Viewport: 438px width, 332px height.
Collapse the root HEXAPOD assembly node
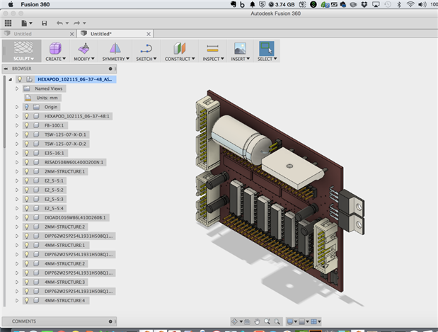click(x=11, y=79)
